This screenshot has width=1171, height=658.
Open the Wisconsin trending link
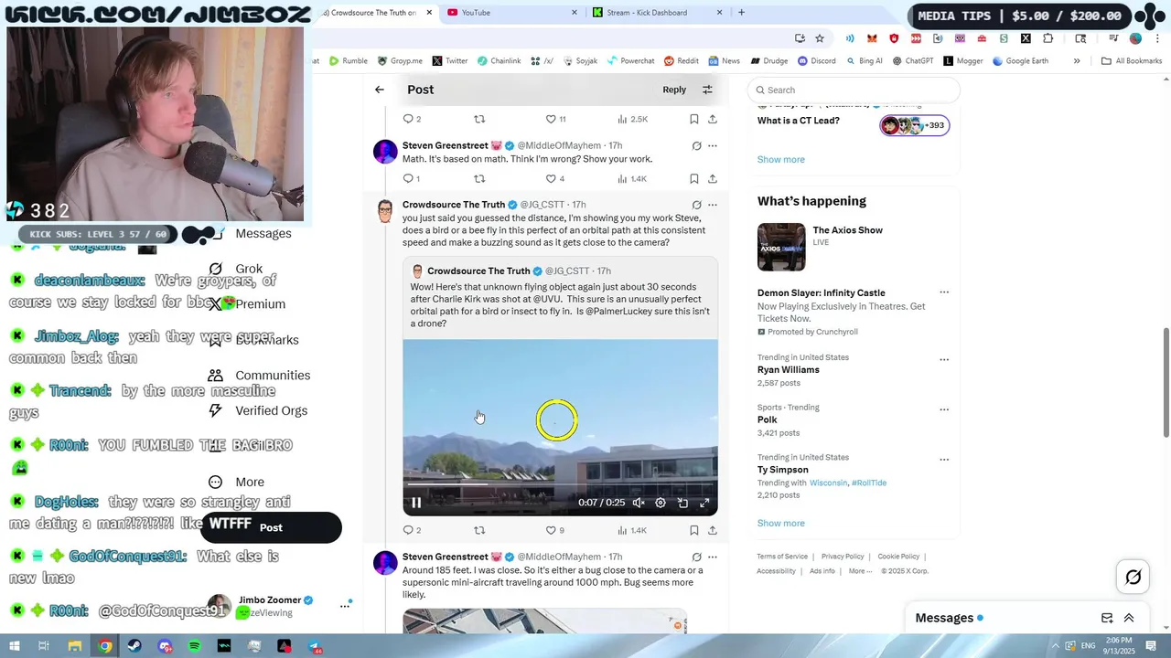[x=828, y=483]
